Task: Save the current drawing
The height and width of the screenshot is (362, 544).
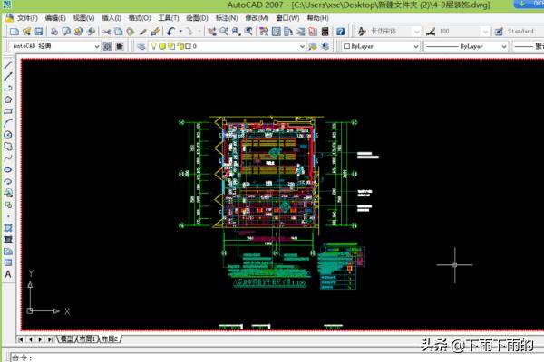Action: (x=39, y=32)
